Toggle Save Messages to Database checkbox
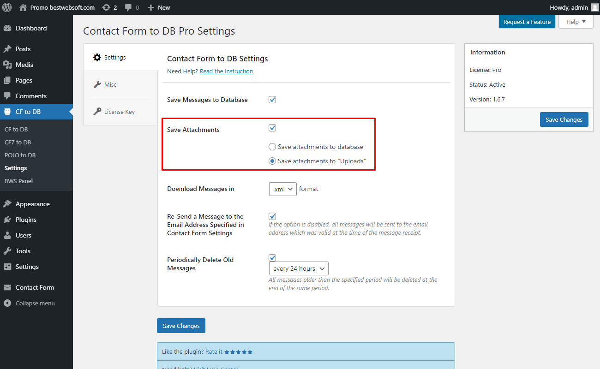 pos(272,100)
